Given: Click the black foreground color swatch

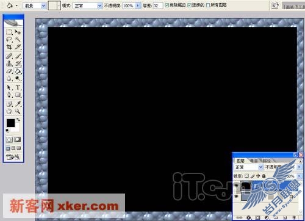Looking at the screenshot, I should pos(10,123).
